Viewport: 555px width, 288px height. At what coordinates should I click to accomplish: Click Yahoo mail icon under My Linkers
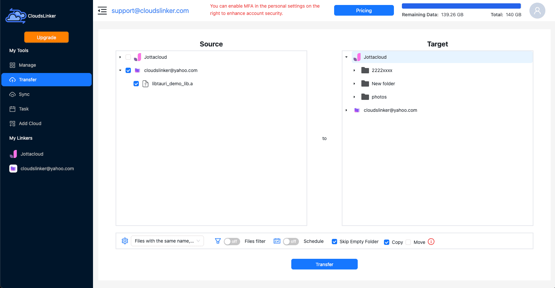click(x=13, y=169)
